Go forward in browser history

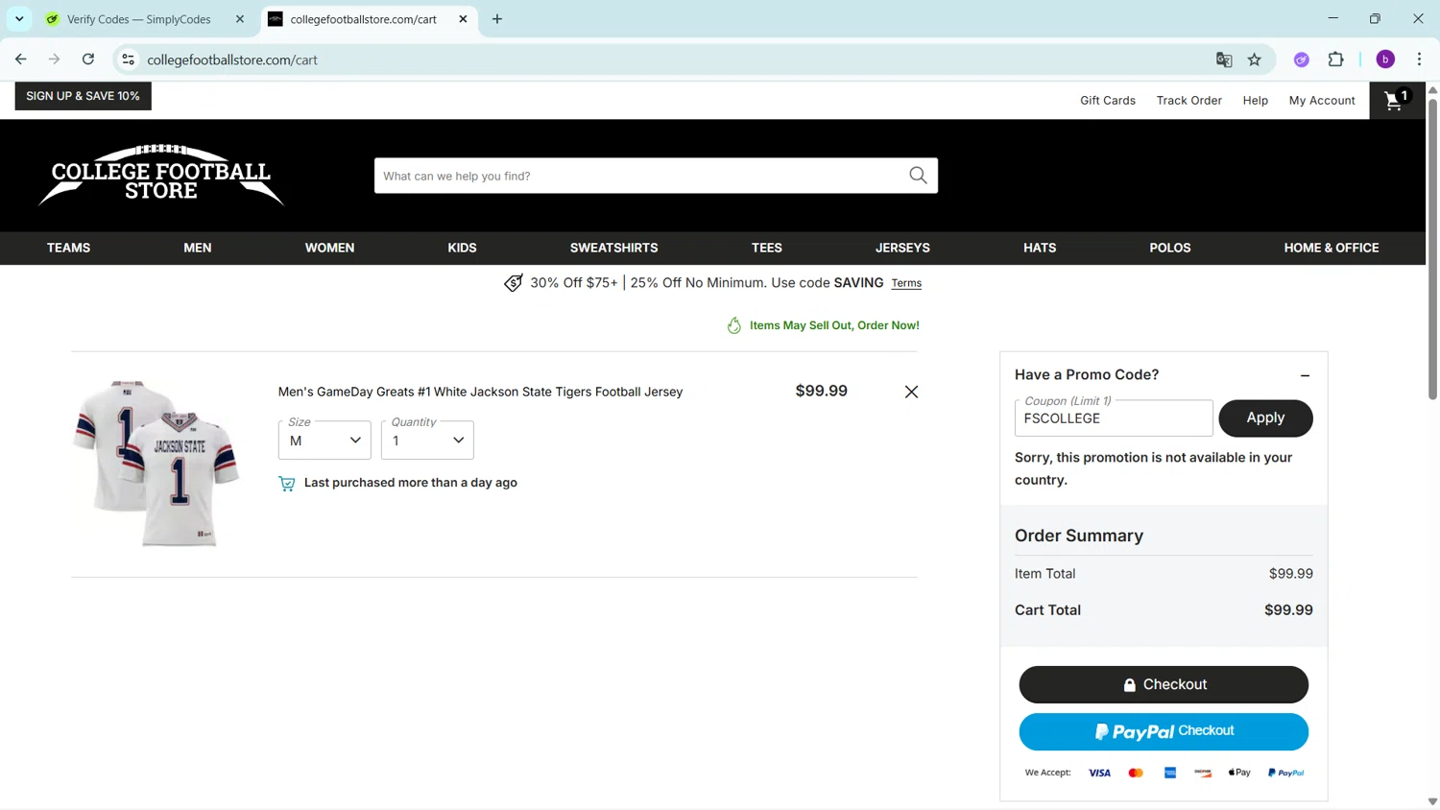(x=55, y=60)
